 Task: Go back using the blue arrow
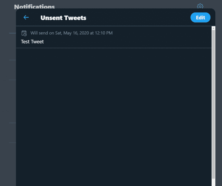coord(26,17)
